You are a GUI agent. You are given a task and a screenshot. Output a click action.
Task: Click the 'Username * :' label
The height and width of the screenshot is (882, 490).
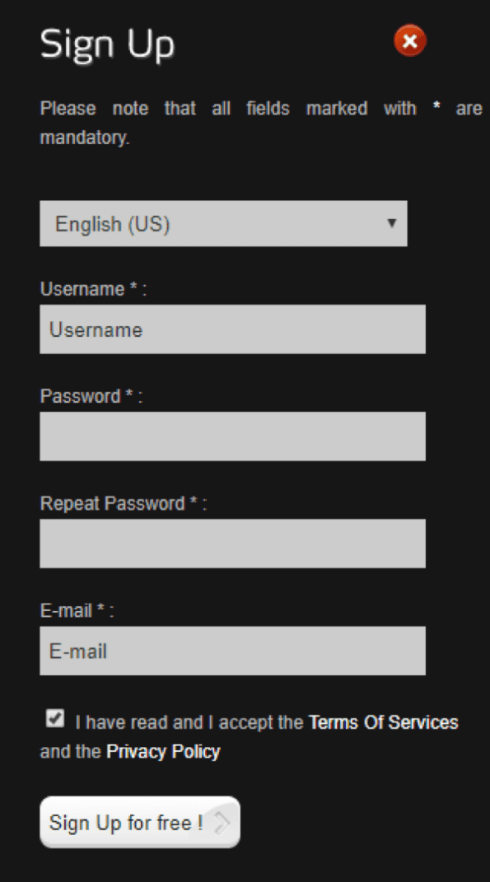tap(93, 289)
